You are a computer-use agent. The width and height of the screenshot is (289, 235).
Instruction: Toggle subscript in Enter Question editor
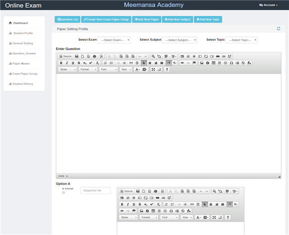point(85,63)
